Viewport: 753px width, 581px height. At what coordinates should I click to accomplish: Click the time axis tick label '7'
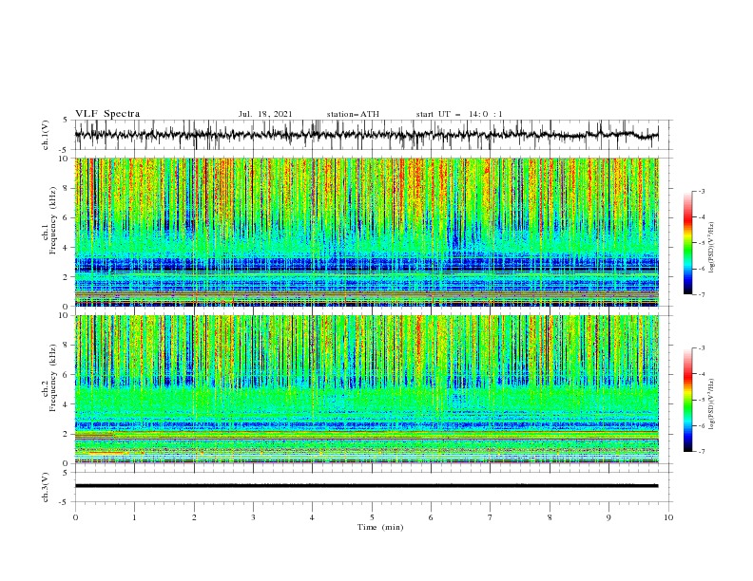[x=490, y=517]
